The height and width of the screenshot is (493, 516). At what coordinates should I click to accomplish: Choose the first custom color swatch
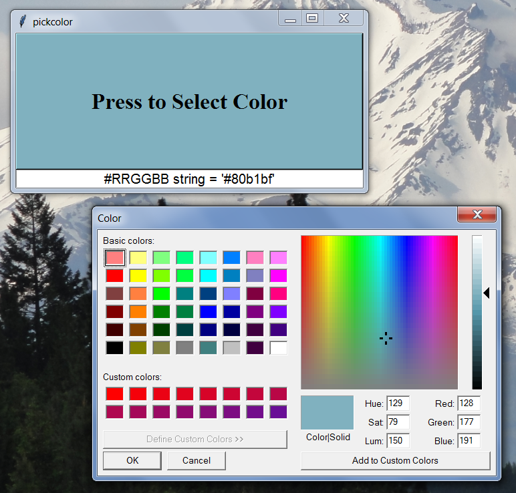pyautogui.click(x=115, y=394)
